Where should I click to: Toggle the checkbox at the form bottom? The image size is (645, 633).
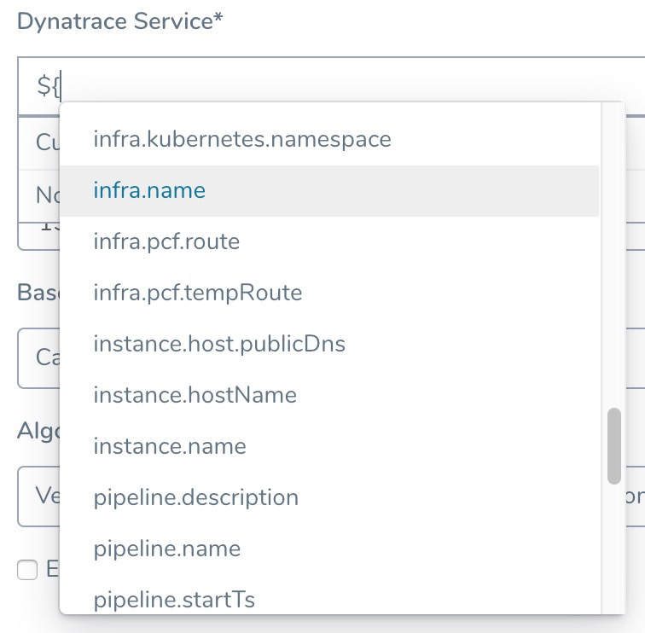pos(27,570)
